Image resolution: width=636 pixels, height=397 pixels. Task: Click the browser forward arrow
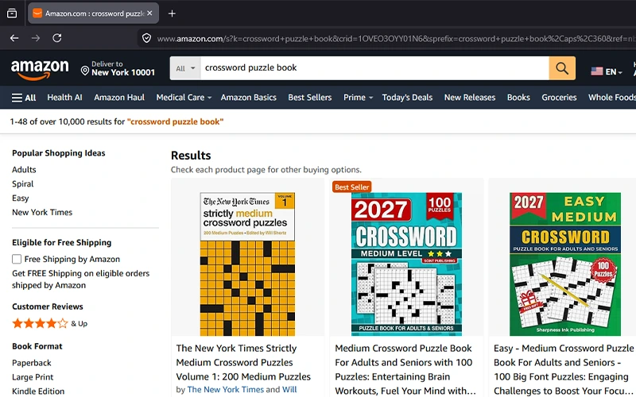pos(36,38)
